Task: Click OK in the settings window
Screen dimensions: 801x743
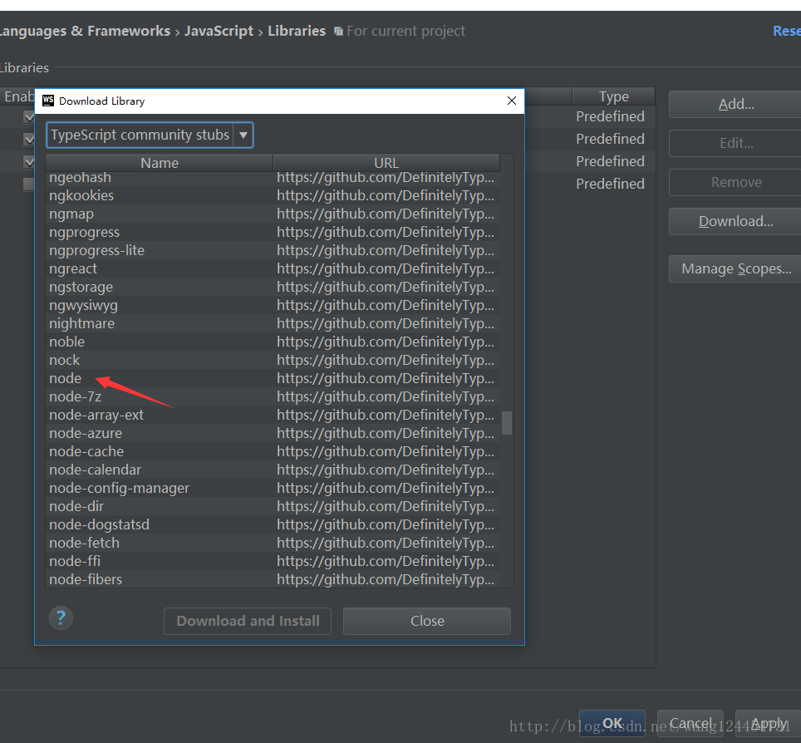Action: pos(612,723)
